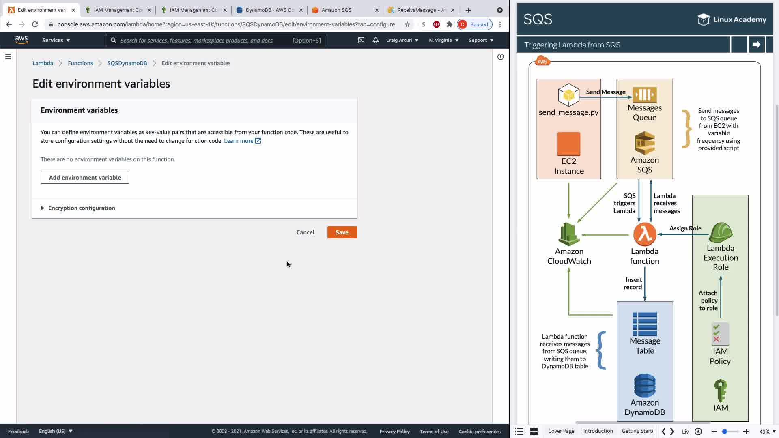
Task: Click the info panel icon
Action: pyautogui.click(x=500, y=57)
